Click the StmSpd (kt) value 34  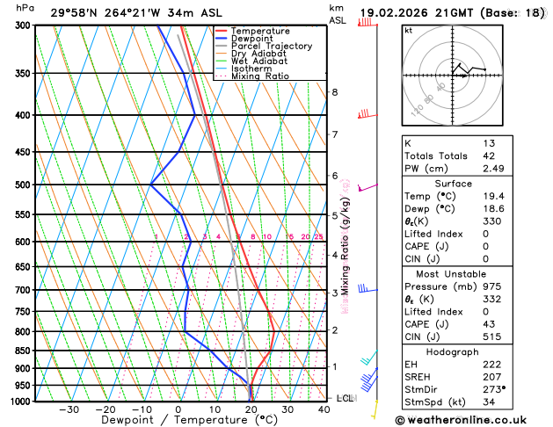coord(489,402)
